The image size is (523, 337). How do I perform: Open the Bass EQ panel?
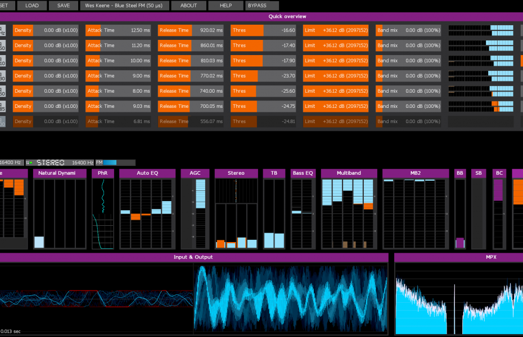click(303, 173)
